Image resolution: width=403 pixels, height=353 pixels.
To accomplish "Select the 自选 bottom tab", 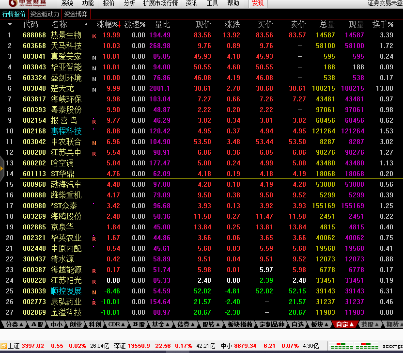I will (297, 324).
